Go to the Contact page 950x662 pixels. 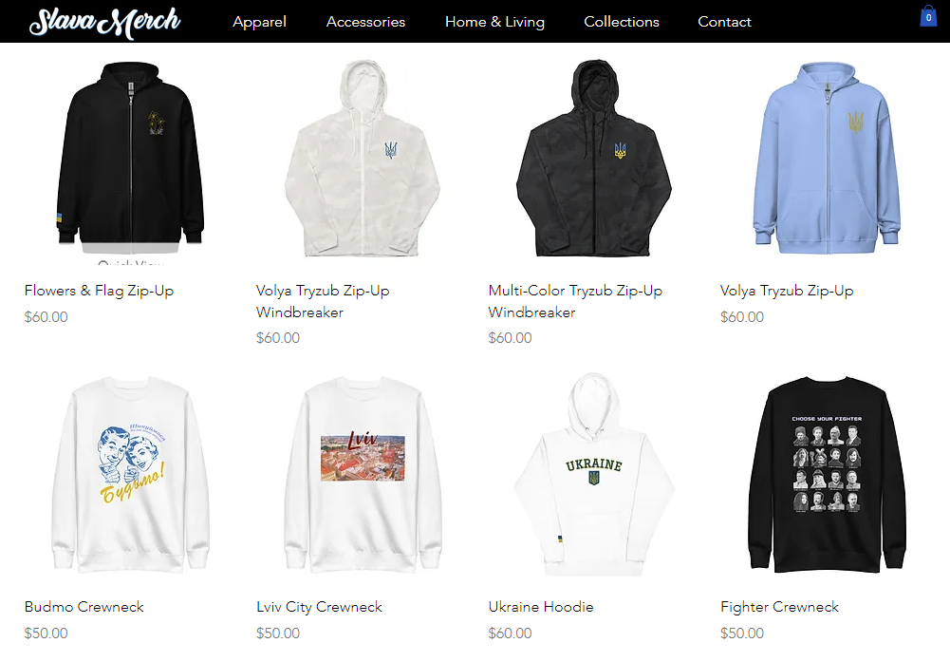724,22
